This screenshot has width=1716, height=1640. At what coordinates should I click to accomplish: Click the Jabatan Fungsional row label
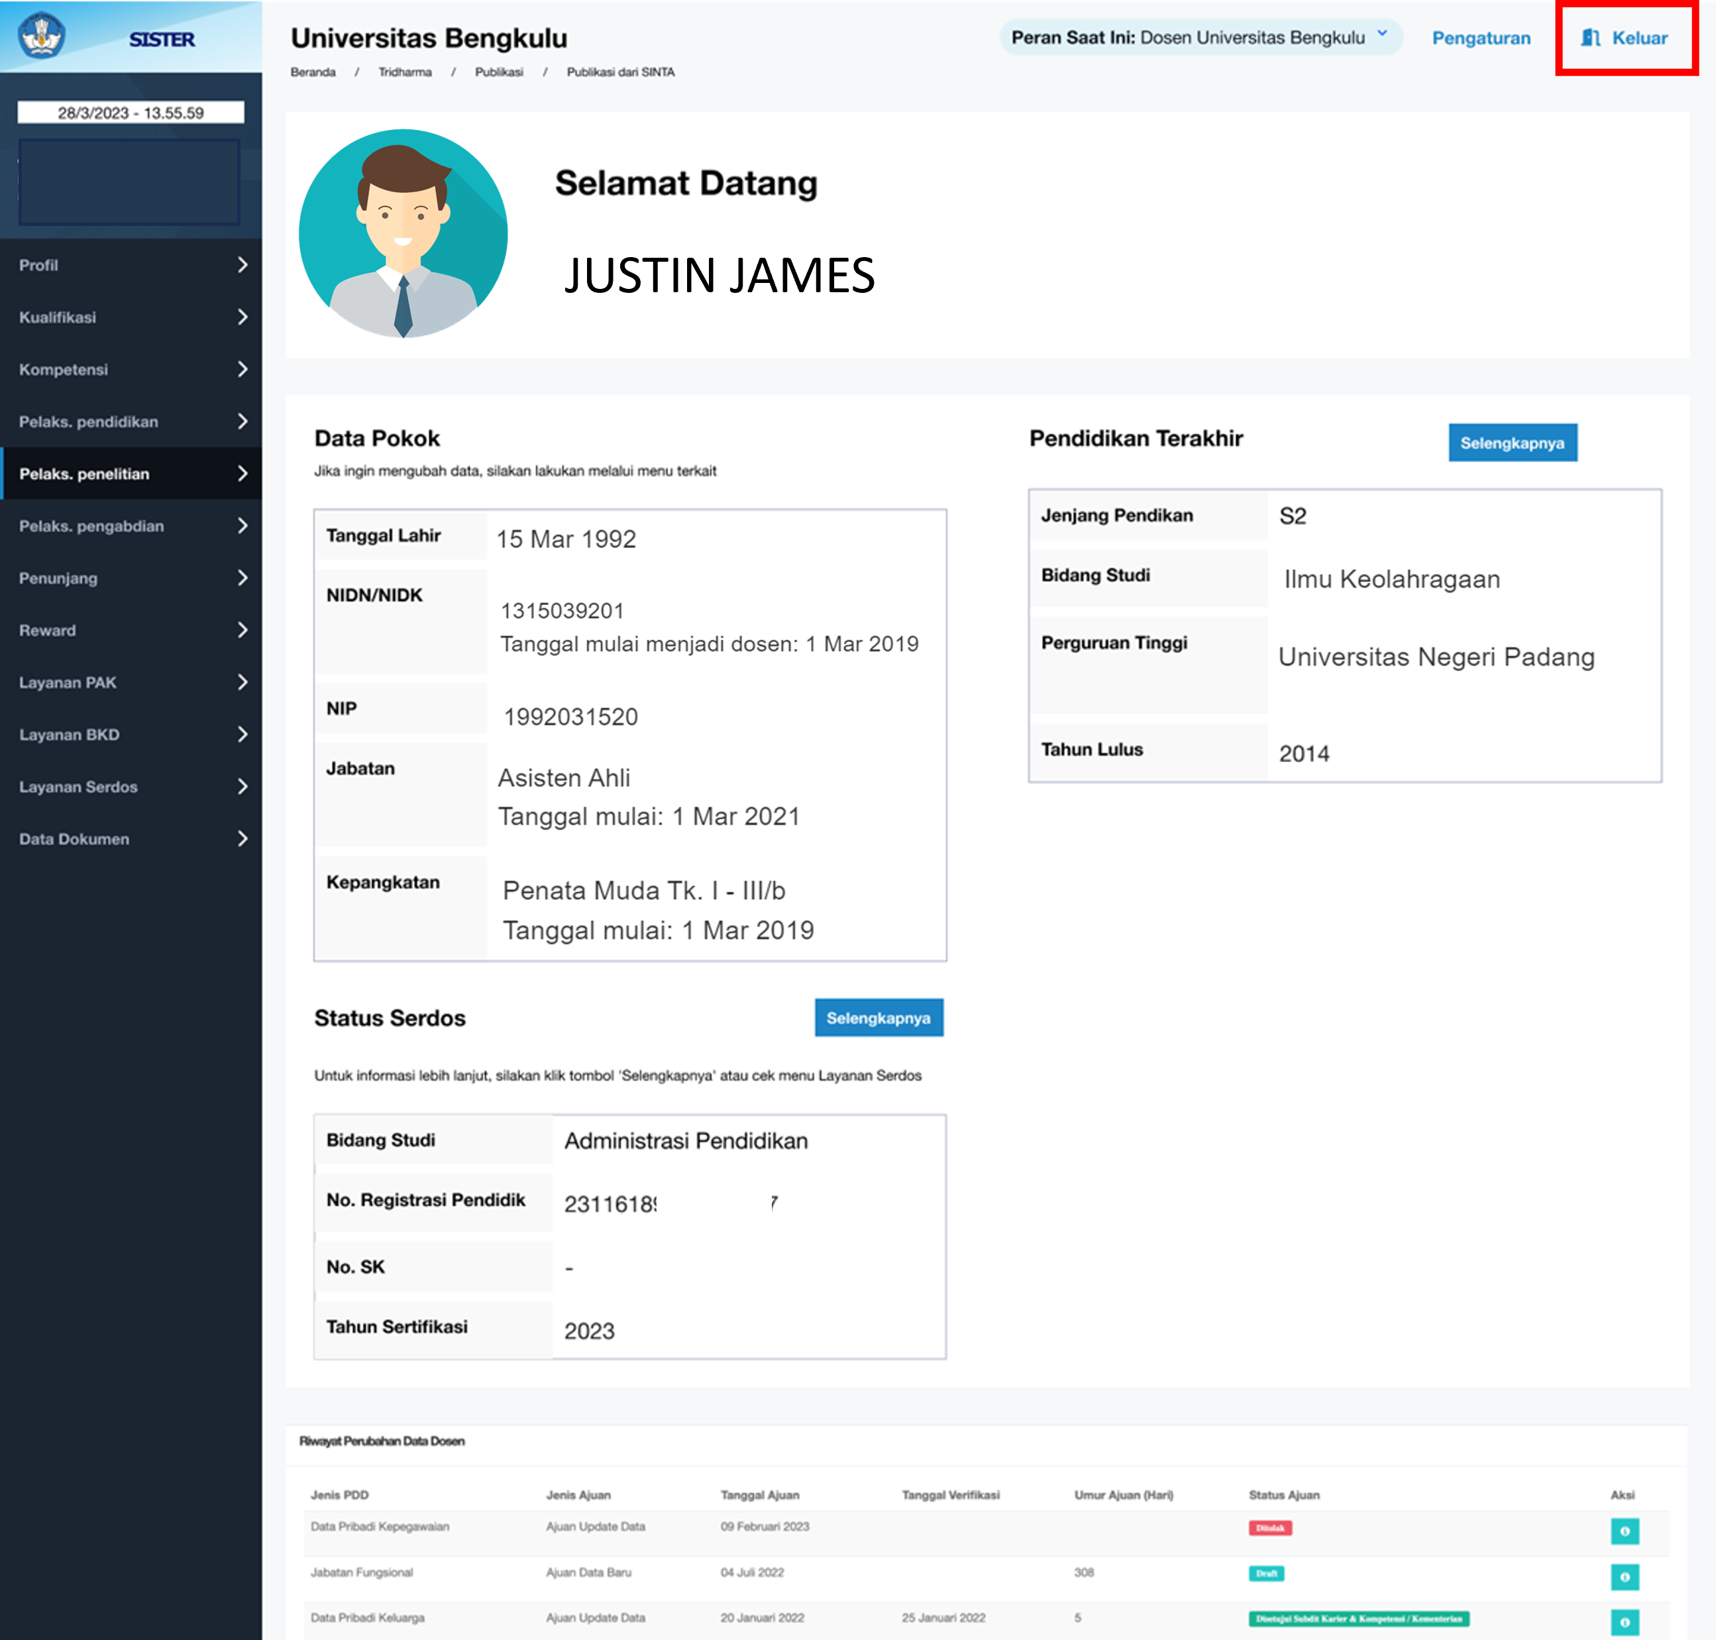coord(362,1572)
